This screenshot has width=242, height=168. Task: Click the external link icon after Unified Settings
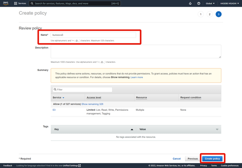79,166
